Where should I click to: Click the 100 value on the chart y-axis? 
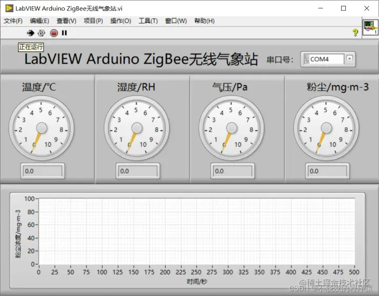coord(29,199)
